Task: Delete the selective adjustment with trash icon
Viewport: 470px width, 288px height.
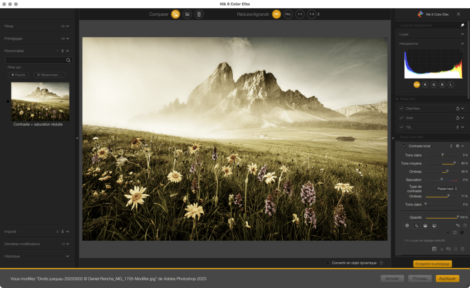Action: click(463, 249)
